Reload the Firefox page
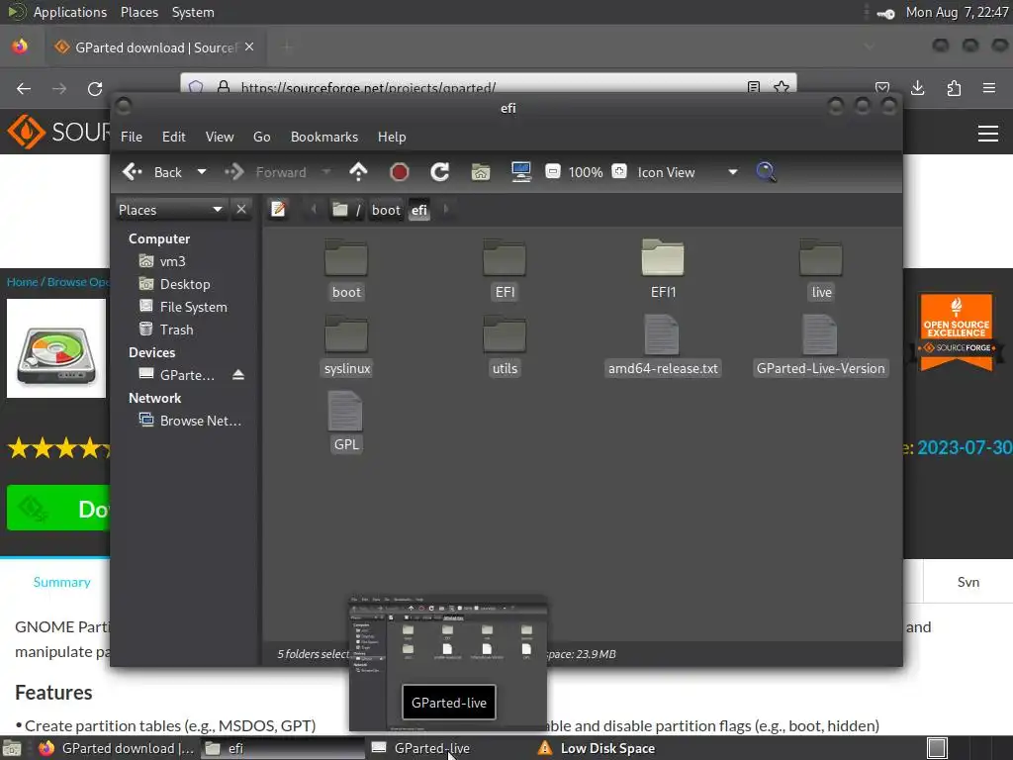Image resolution: width=1013 pixels, height=760 pixels. click(95, 88)
